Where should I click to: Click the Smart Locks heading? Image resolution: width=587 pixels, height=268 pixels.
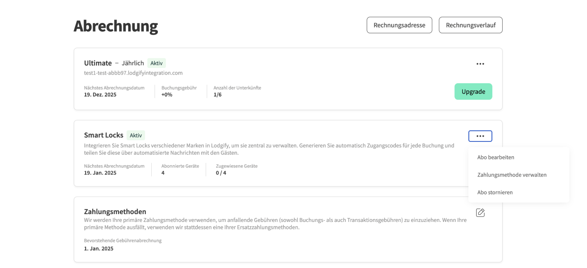pos(104,135)
